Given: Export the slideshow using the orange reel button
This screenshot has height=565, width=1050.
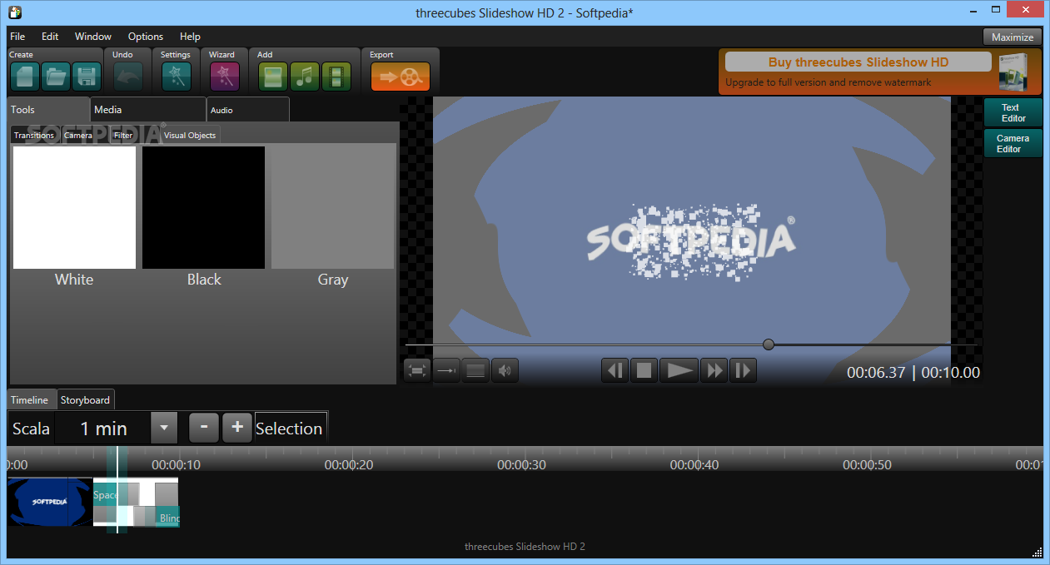Looking at the screenshot, I should coord(401,77).
